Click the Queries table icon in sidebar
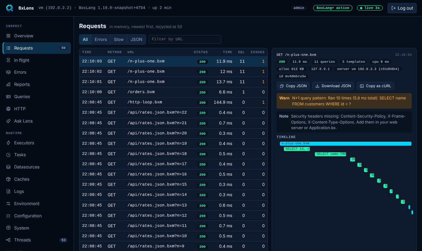 (9, 96)
